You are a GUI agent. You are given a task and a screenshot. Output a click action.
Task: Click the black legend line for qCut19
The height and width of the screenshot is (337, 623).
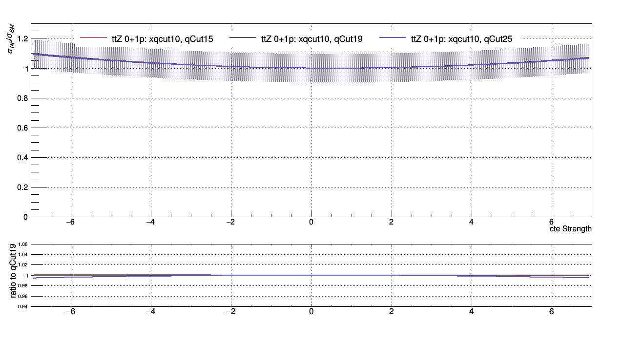243,37
